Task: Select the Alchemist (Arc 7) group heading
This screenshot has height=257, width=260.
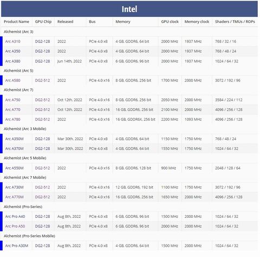Action: [18, 90]
